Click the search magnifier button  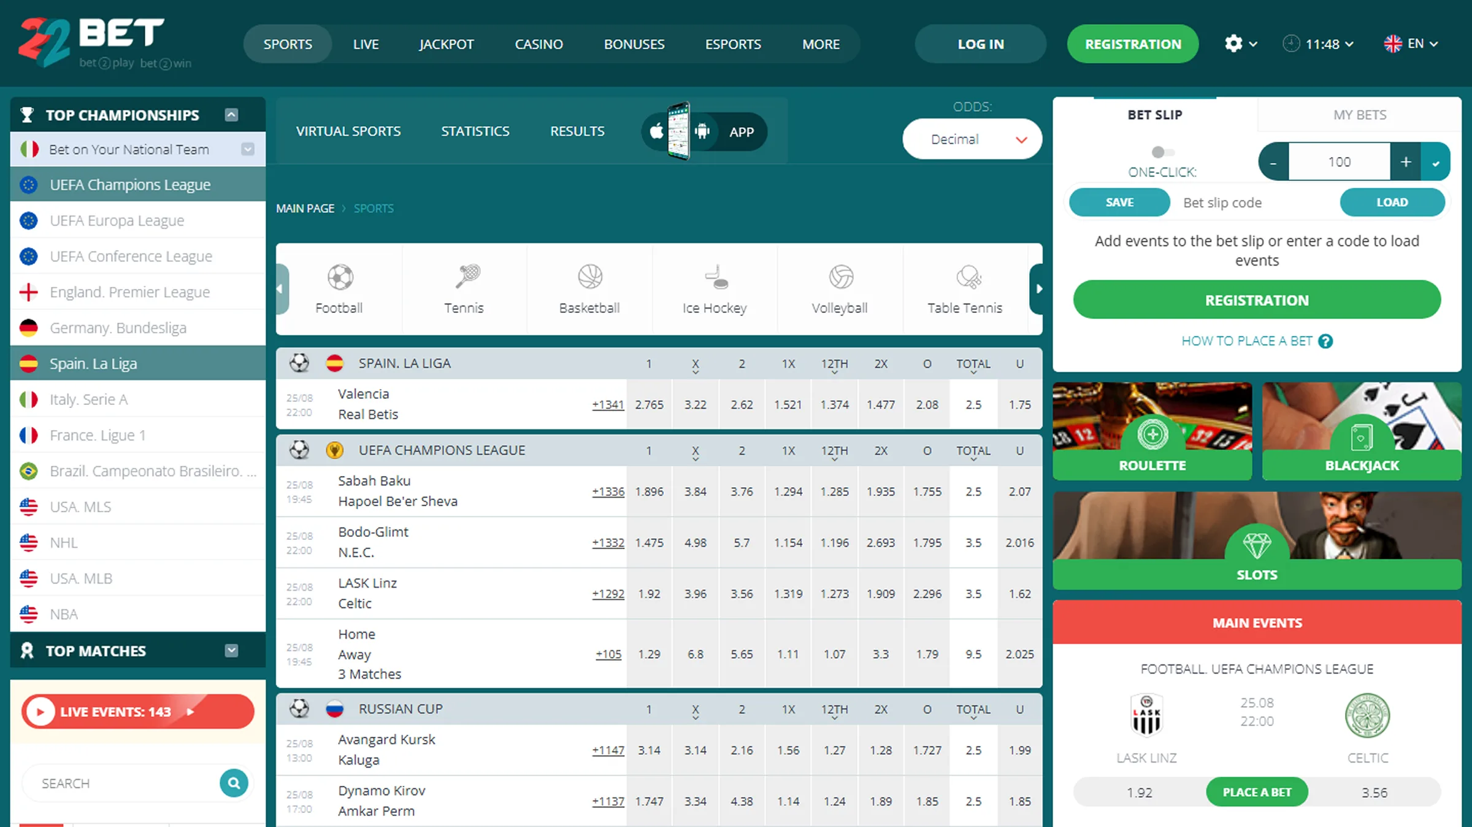click(x=234, y=783)
